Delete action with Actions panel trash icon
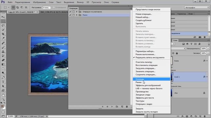 point(127,107)
